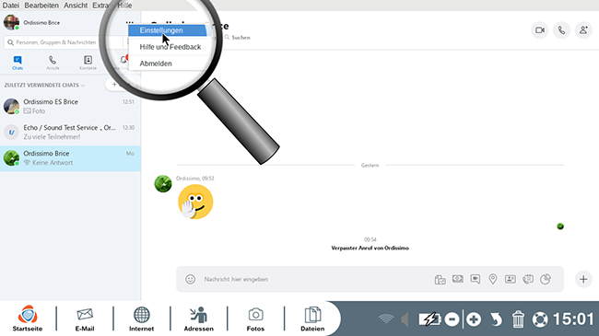
Task: Add a person to the conversation
Action: coord(583,30)
